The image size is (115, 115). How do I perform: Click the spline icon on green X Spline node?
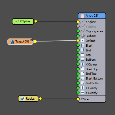(x=17, y=22)
